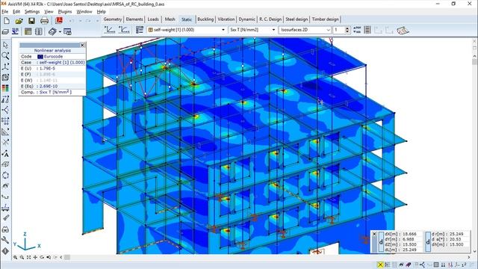The height and width of the screenshot is (269, 478).
Task: Save the model with floppy disk icon
Action: click(x=31, y=21)
